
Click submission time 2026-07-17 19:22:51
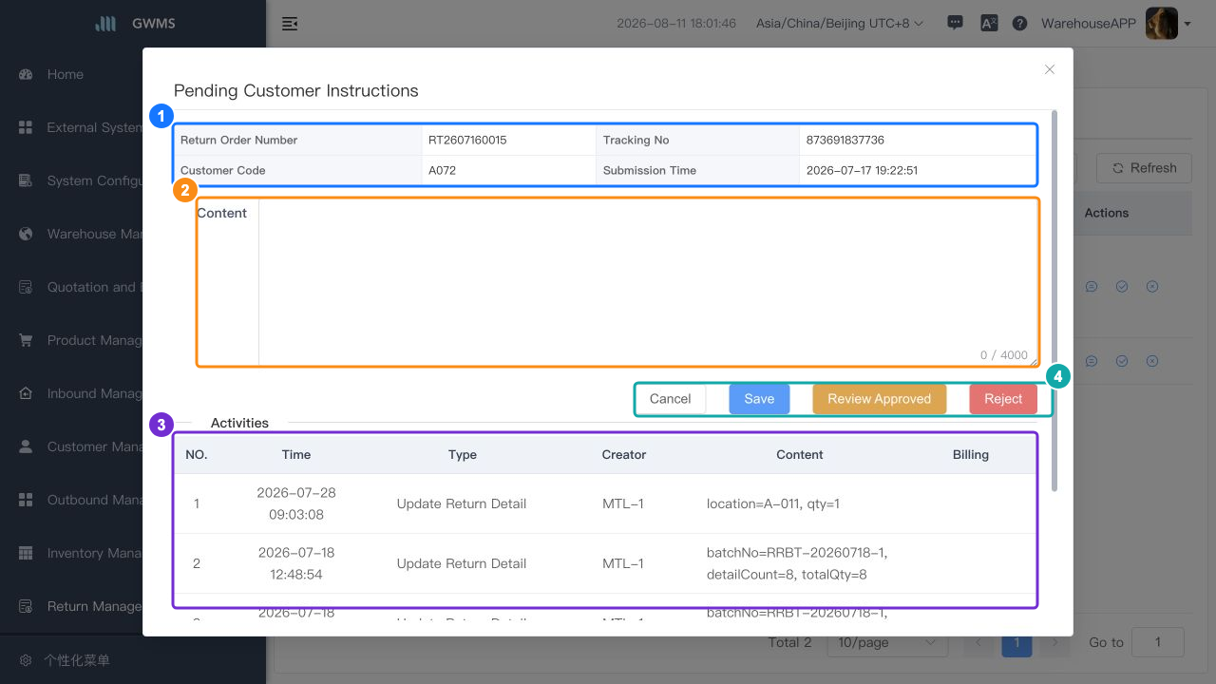coord(862,170)
